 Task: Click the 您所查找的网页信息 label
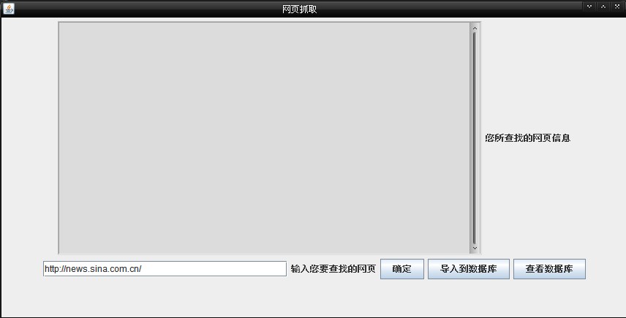point(528,138)
